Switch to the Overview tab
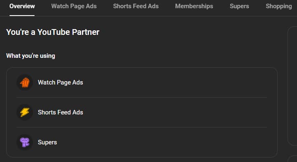297x162 pixels. pyautogui.click(x=22, y=6)
